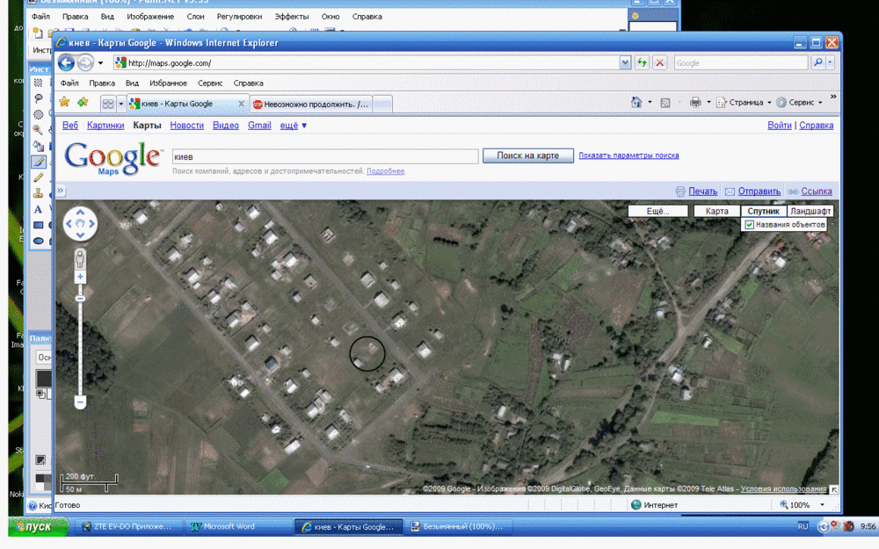Expand the 'Ещё...' map layers dropdown
879x549 pixels.
(658, 212)
